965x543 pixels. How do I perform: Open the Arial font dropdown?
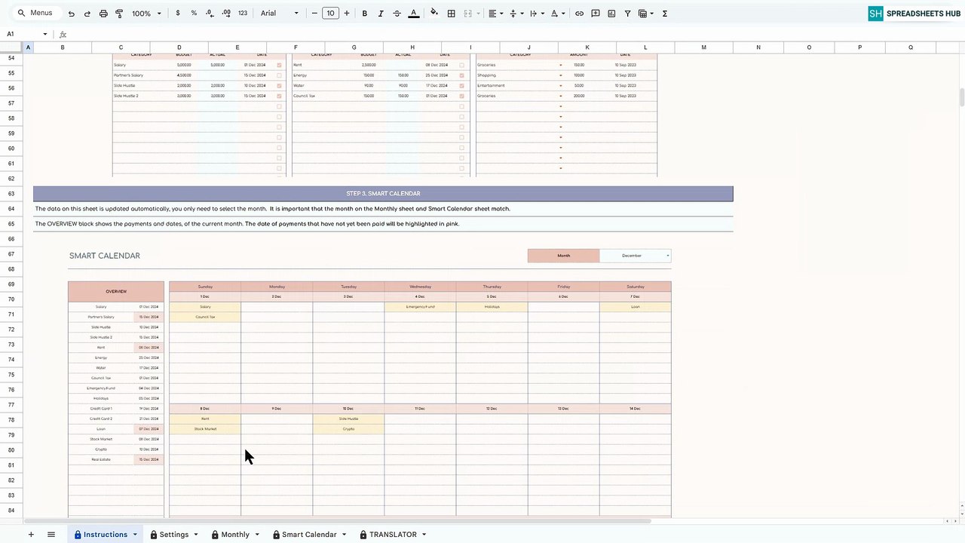click(280, 14)
